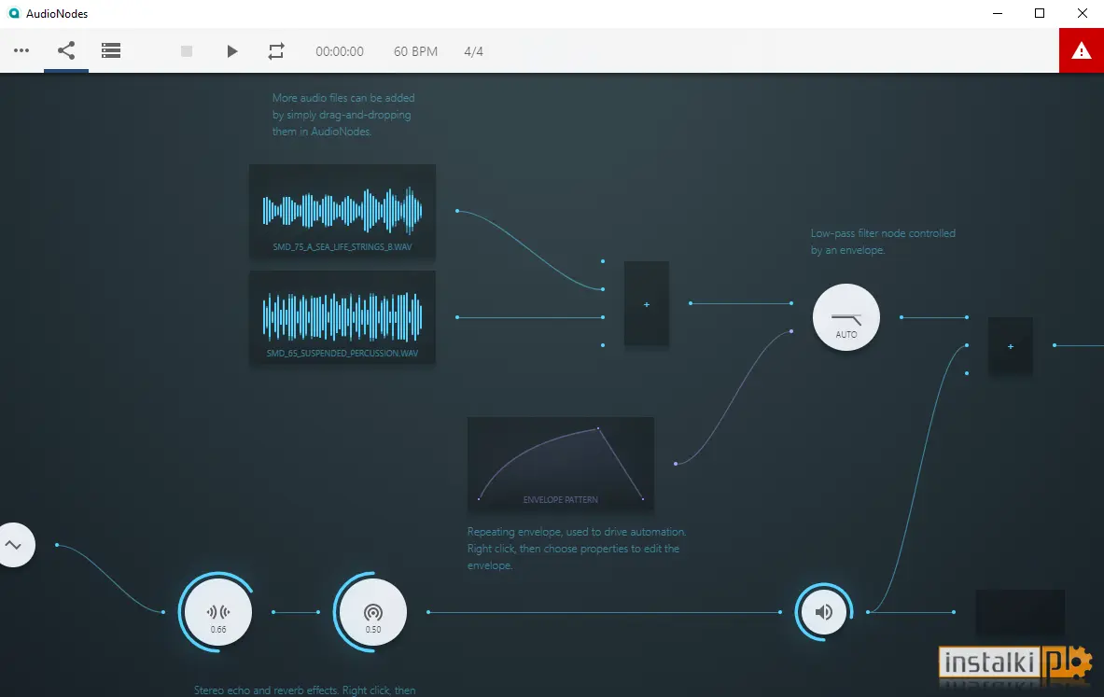This screenshot has height=697, width=1104.
Task: Select the Envelope Pattern node
Action: click(561, 464)
